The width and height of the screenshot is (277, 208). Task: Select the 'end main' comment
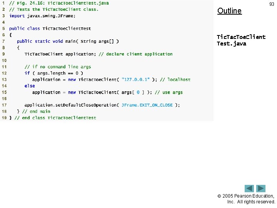[x=36, y=111]
